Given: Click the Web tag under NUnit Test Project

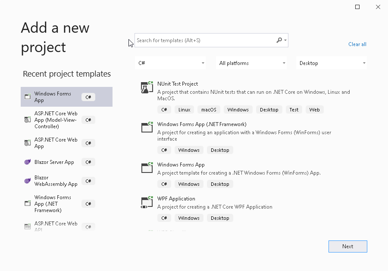Looking at the screenshot, I should 314,110.
